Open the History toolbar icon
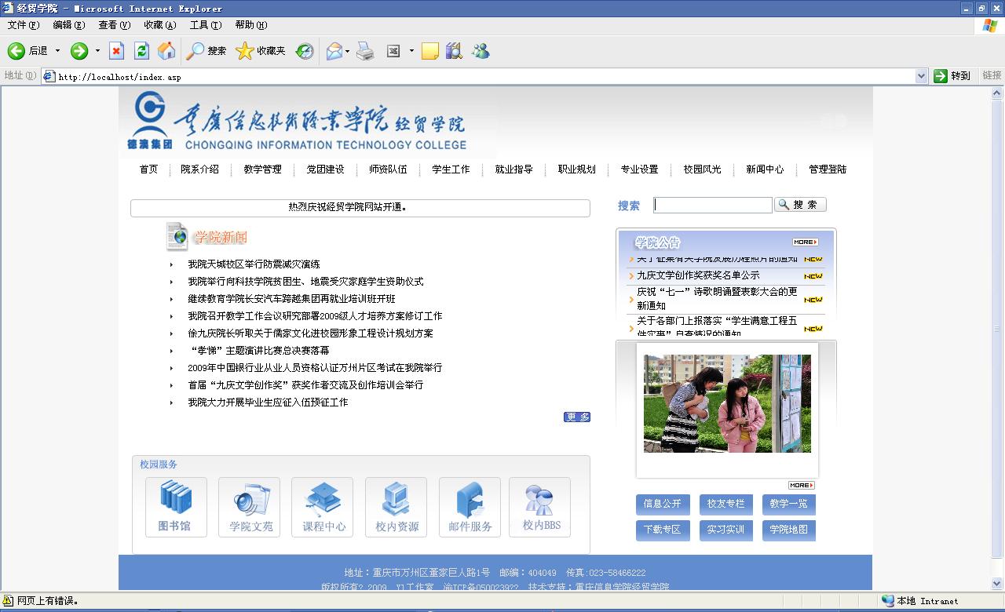The image size is (1005, 612). tap(305, 51)
